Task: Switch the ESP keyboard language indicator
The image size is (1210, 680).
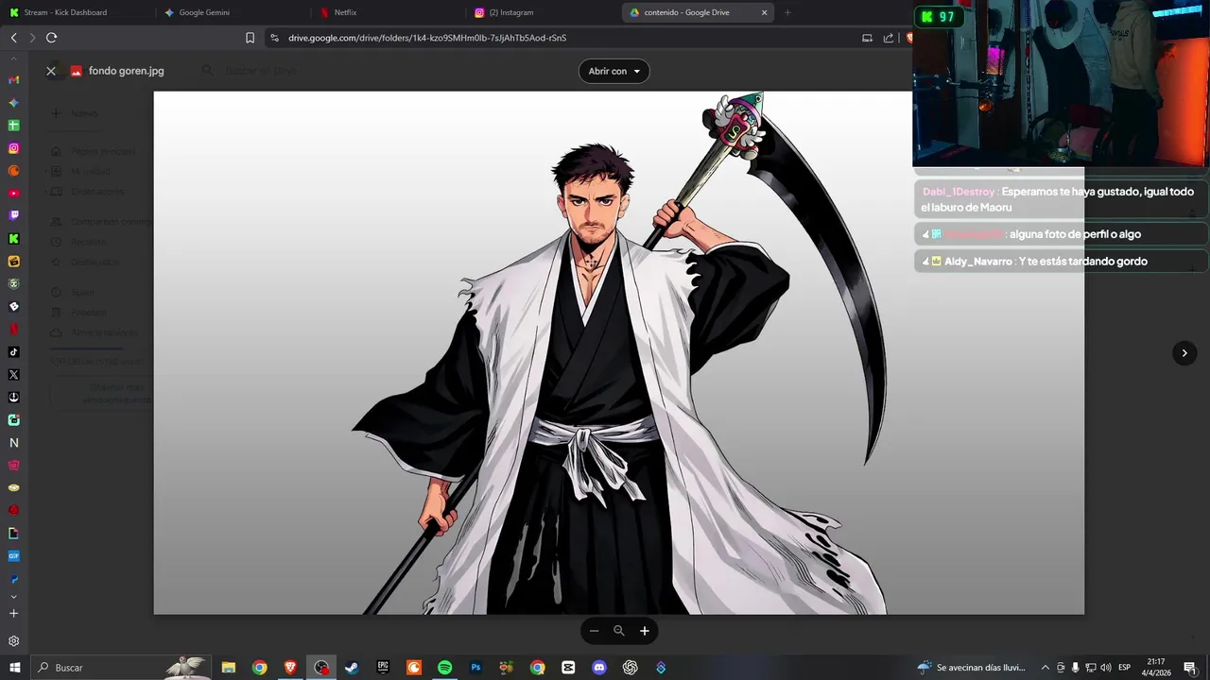Action: click(x=1125, y=668)
